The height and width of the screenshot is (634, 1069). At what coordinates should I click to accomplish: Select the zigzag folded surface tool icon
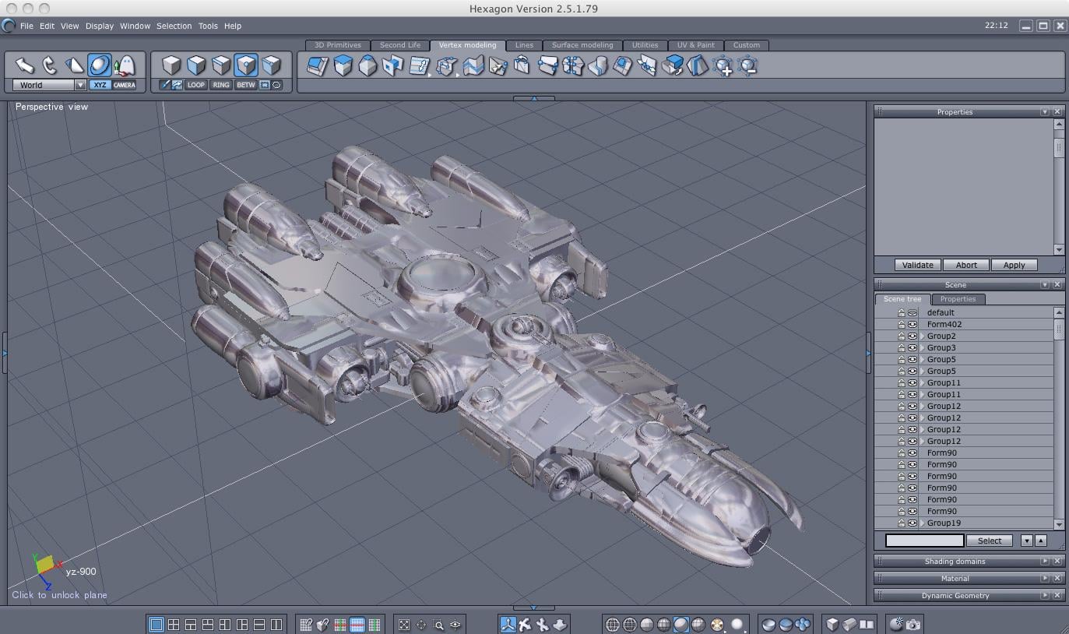coord(473,66)
